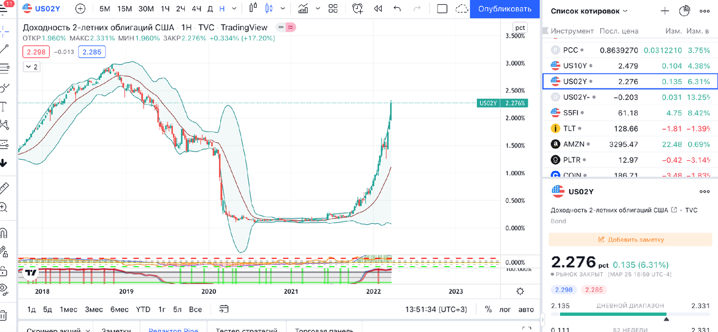718x332 pixels.
Task: Toggle the percent % scale
Action: [488, 309]
